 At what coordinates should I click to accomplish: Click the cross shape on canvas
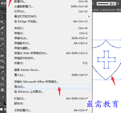coord(106,59)
